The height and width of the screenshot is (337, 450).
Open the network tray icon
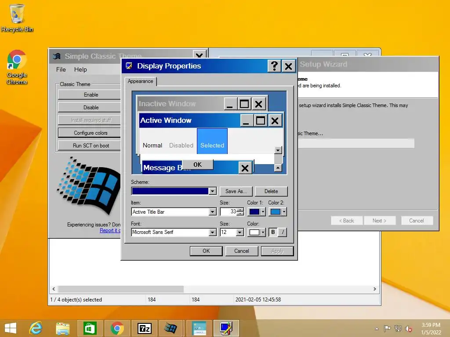(398, 329)
